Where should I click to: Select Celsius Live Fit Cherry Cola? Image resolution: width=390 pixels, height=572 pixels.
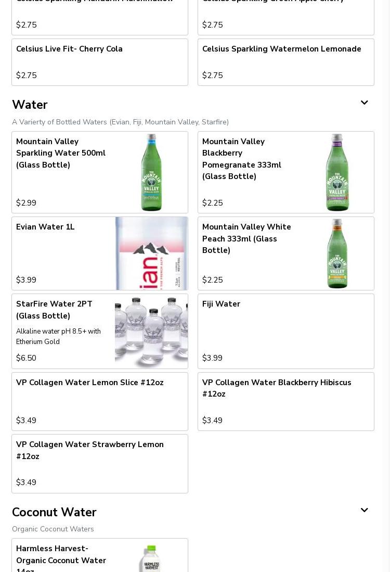(100, 62)
